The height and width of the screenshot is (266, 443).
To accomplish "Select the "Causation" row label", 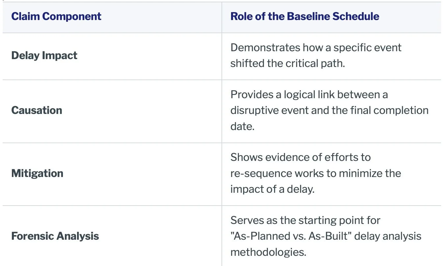I will (x=37, y=110).
